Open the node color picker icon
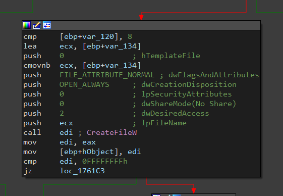The width and height of the screenshot is (283, 196). (x=27, y=25)
